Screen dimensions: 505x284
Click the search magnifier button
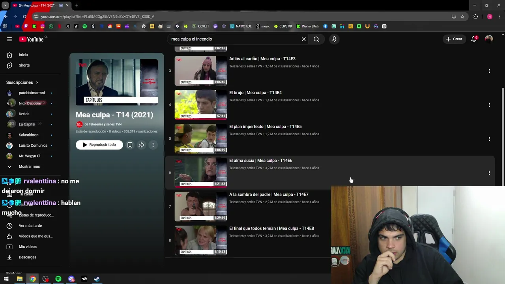[316, 39]
